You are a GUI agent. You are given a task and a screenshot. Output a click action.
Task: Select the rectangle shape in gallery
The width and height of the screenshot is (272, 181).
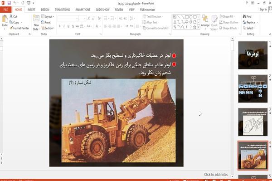pyautogui.click(x=187, y=17)
